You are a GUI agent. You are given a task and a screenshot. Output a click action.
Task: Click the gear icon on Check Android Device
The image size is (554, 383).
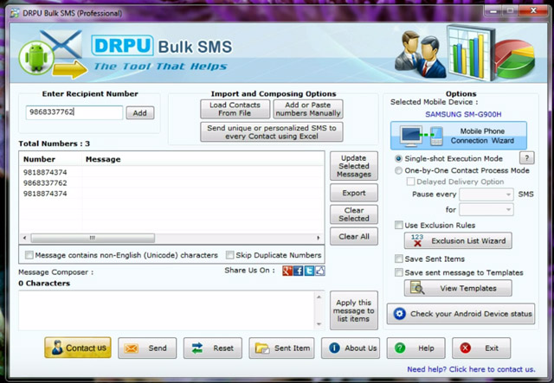[399, 314]
